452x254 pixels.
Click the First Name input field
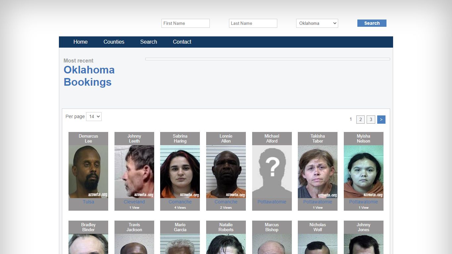(x=186, y=23)
